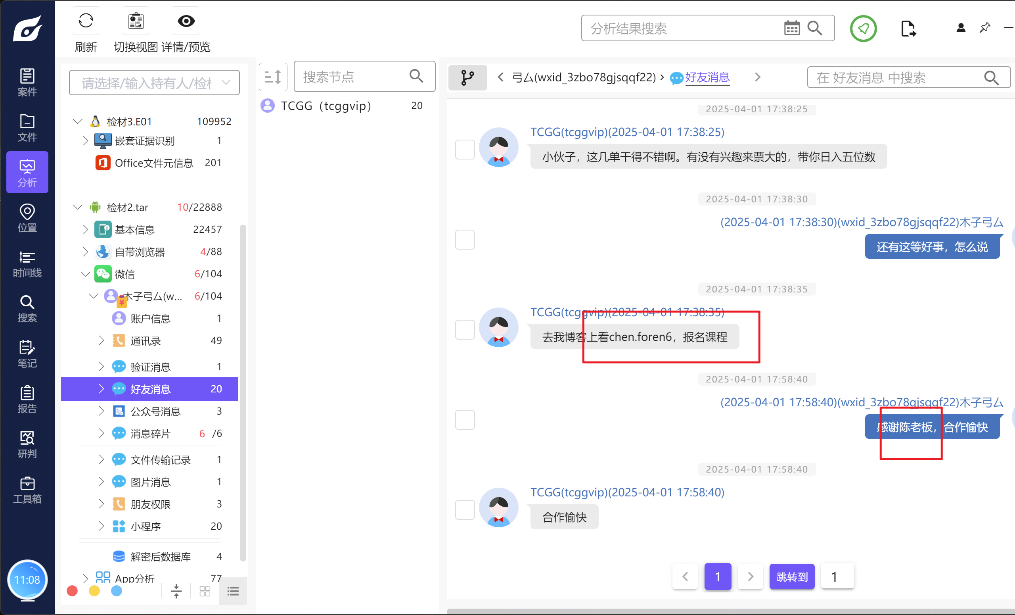Open 时间线 in the sidebar
Screen dimensions: 1015x615
(x=27, y=264)
